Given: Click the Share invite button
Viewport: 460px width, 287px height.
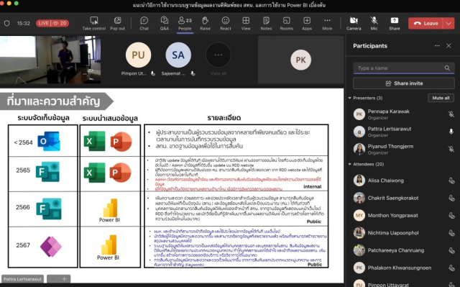Looking at the screenshot, I should tap(404, 83).
